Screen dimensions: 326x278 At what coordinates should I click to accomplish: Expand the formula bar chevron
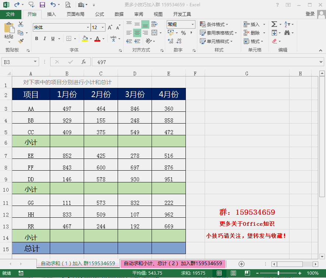click(321, 62)
